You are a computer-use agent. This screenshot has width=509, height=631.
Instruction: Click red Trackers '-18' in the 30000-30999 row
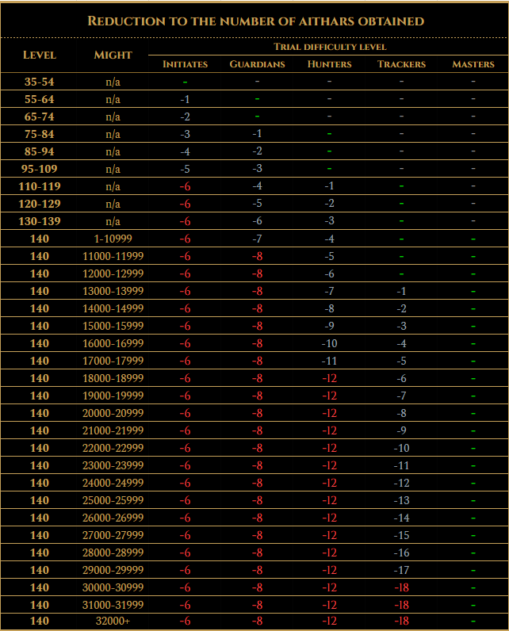[401, 587]
